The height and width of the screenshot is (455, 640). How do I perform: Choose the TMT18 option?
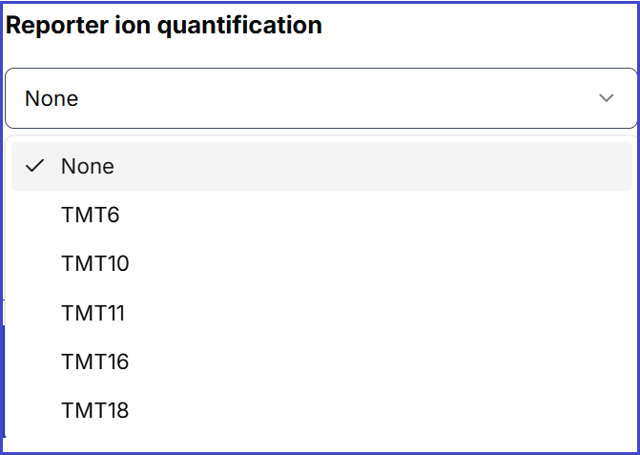click(95, 411)
